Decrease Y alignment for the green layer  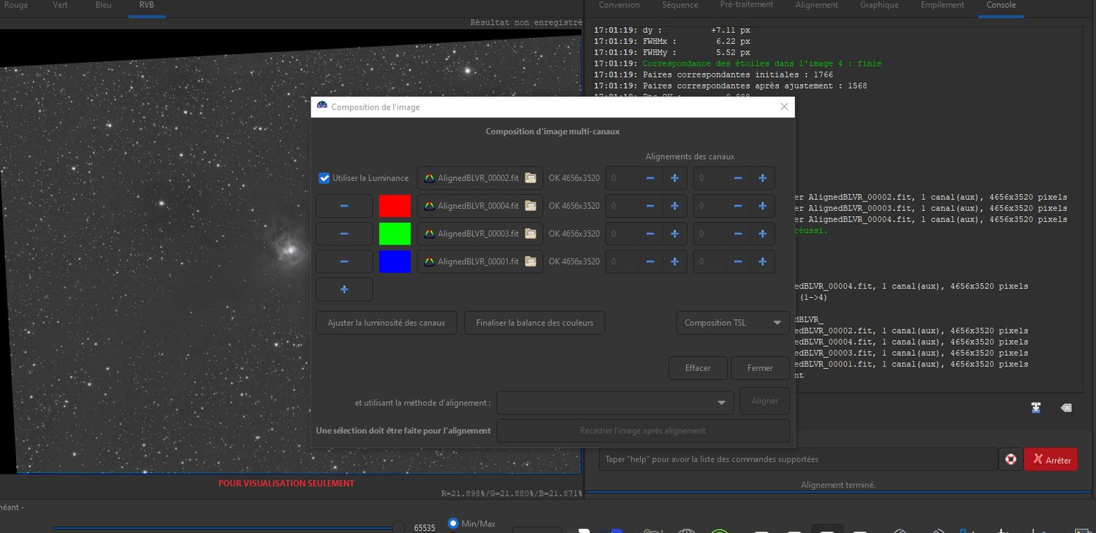738,234
